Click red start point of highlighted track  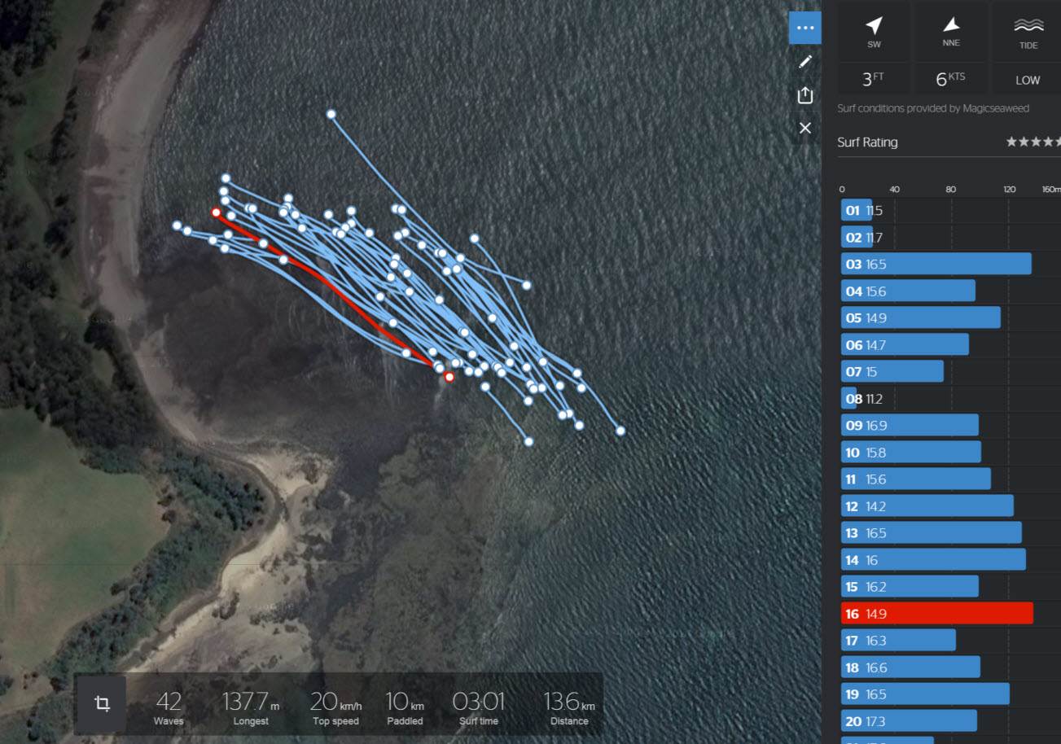(216, 212)
